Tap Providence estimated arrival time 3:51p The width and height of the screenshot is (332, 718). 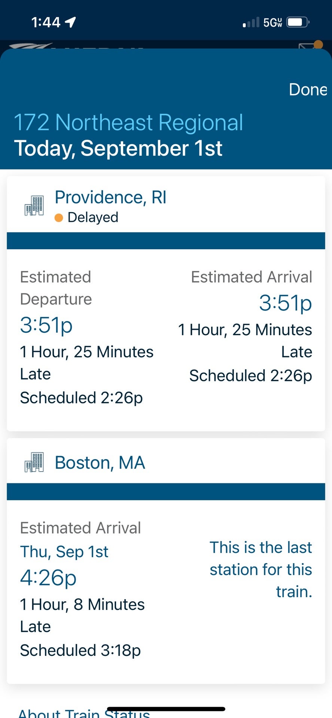[286, 303]
